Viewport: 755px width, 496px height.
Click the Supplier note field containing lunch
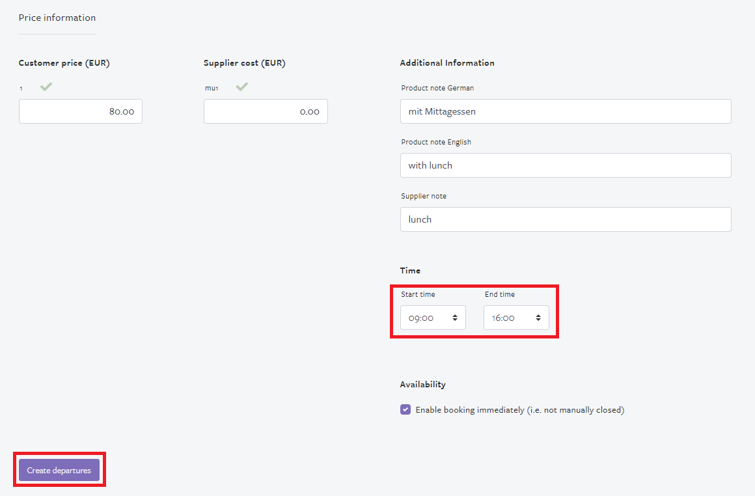tap(566, 219)
